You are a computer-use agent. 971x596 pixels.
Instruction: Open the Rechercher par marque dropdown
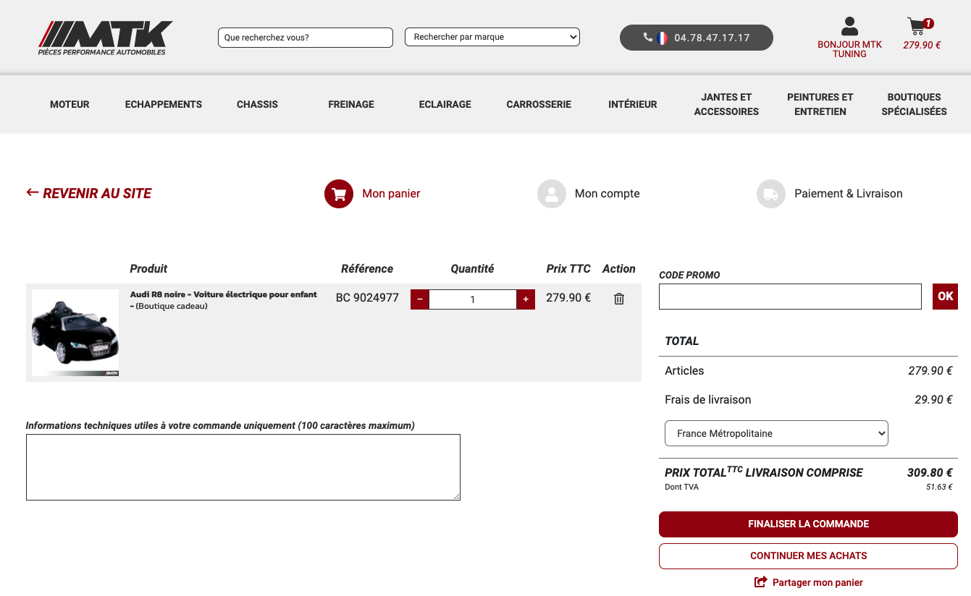pos(492,37)
